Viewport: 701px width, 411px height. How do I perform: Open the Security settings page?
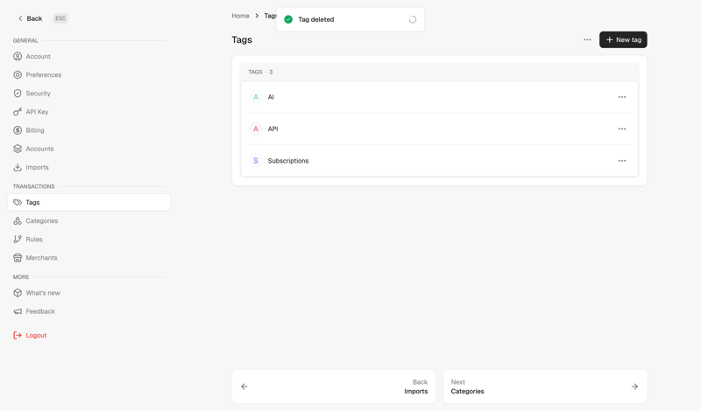[89, 94]
